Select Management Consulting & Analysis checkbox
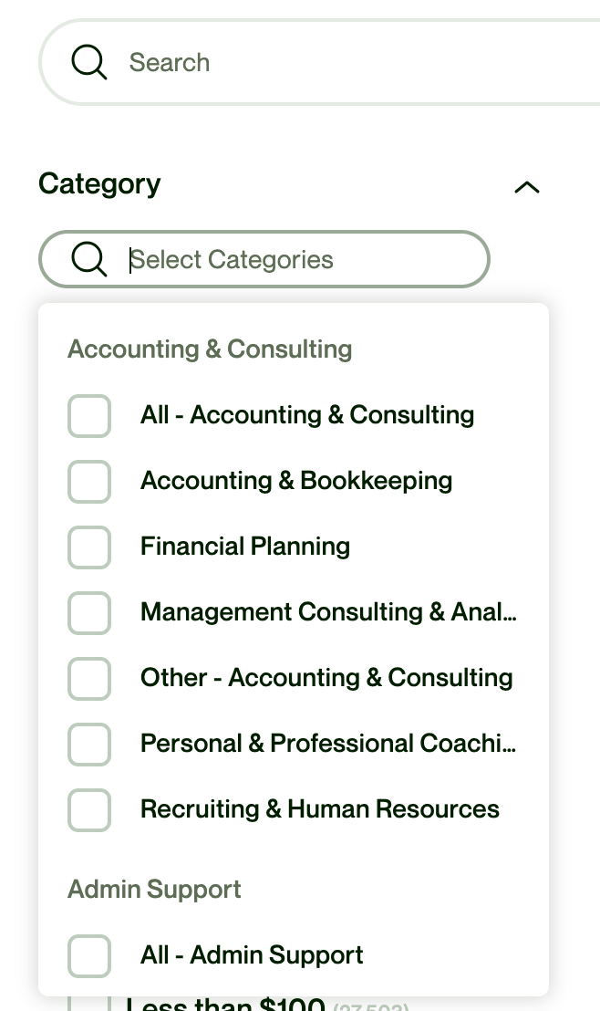This screenshot has width=600, height=1011. pyautogui.click(x=89, y=613)
